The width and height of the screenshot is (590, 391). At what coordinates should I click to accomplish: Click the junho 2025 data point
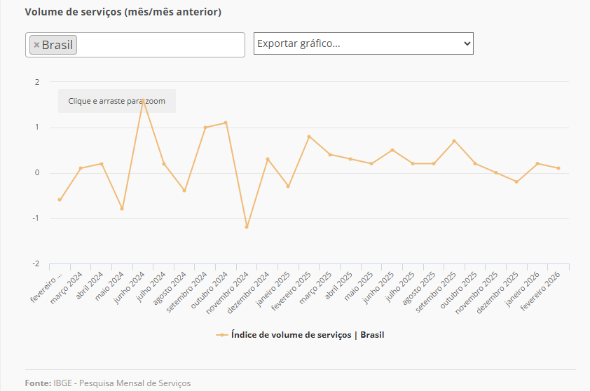pos(392,150)
